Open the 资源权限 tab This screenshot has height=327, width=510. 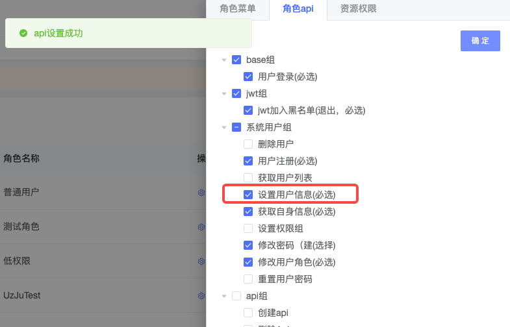(359, 9)
